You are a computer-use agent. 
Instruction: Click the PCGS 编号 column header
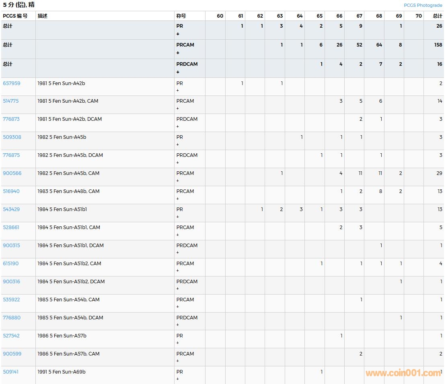pyautogui.click(x=15, y=16)
